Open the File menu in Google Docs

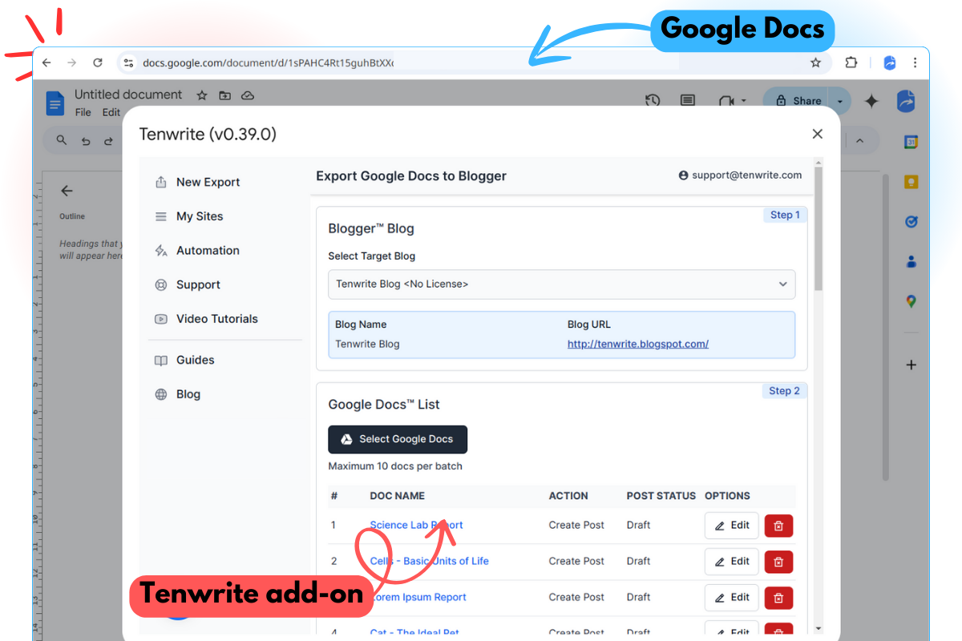(83, 113)
